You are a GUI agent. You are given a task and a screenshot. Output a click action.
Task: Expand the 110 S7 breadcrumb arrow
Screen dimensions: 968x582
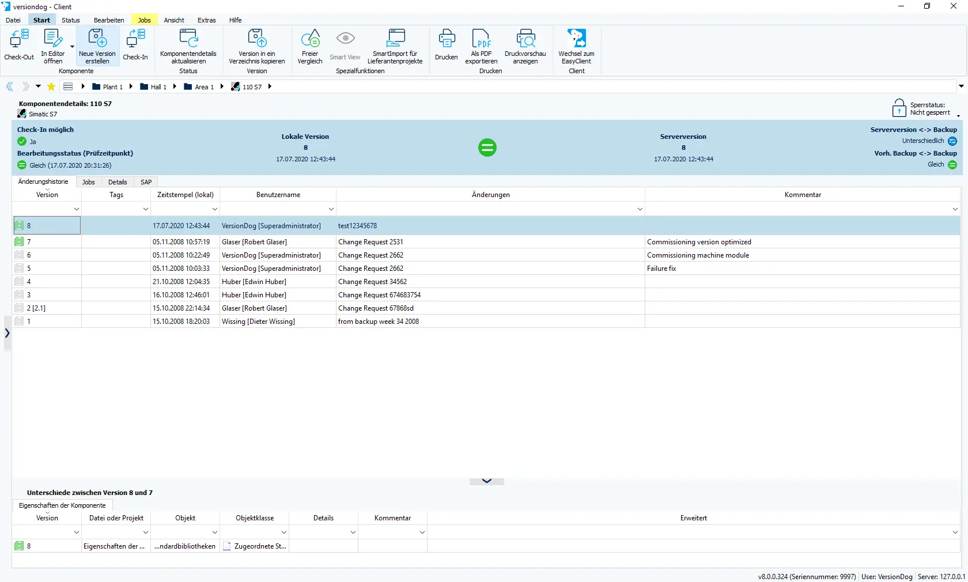(270, 86)
